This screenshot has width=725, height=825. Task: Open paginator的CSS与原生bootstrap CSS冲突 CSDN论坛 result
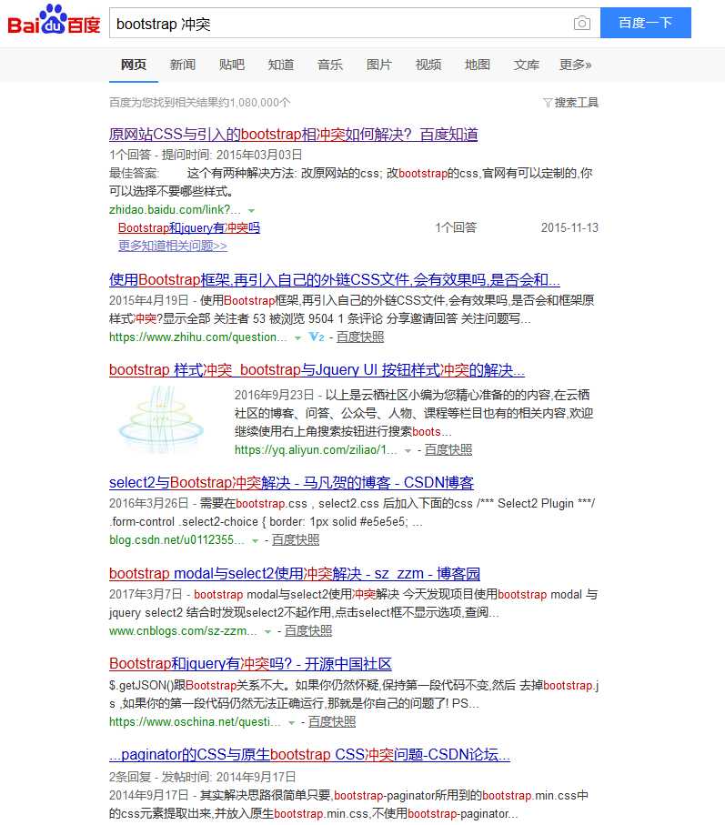point(309,755)
